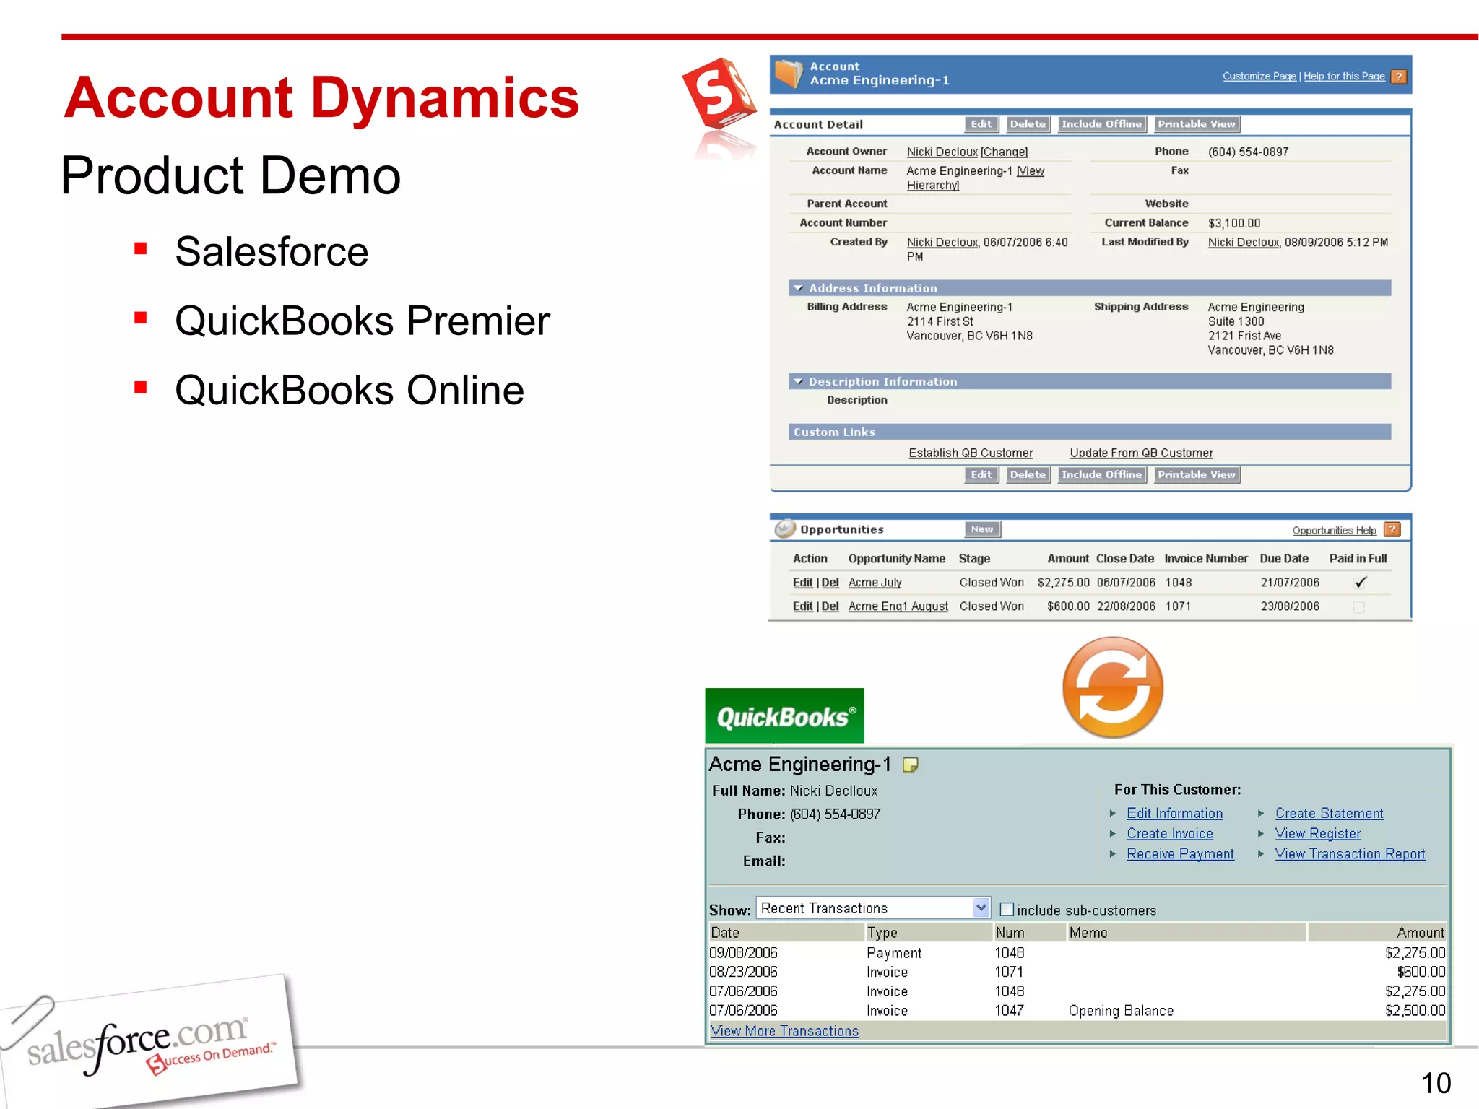Sort transactions by the Date column header
Image resolution: width=1479 pixels, height=1109 pixels.
[786, 933]
